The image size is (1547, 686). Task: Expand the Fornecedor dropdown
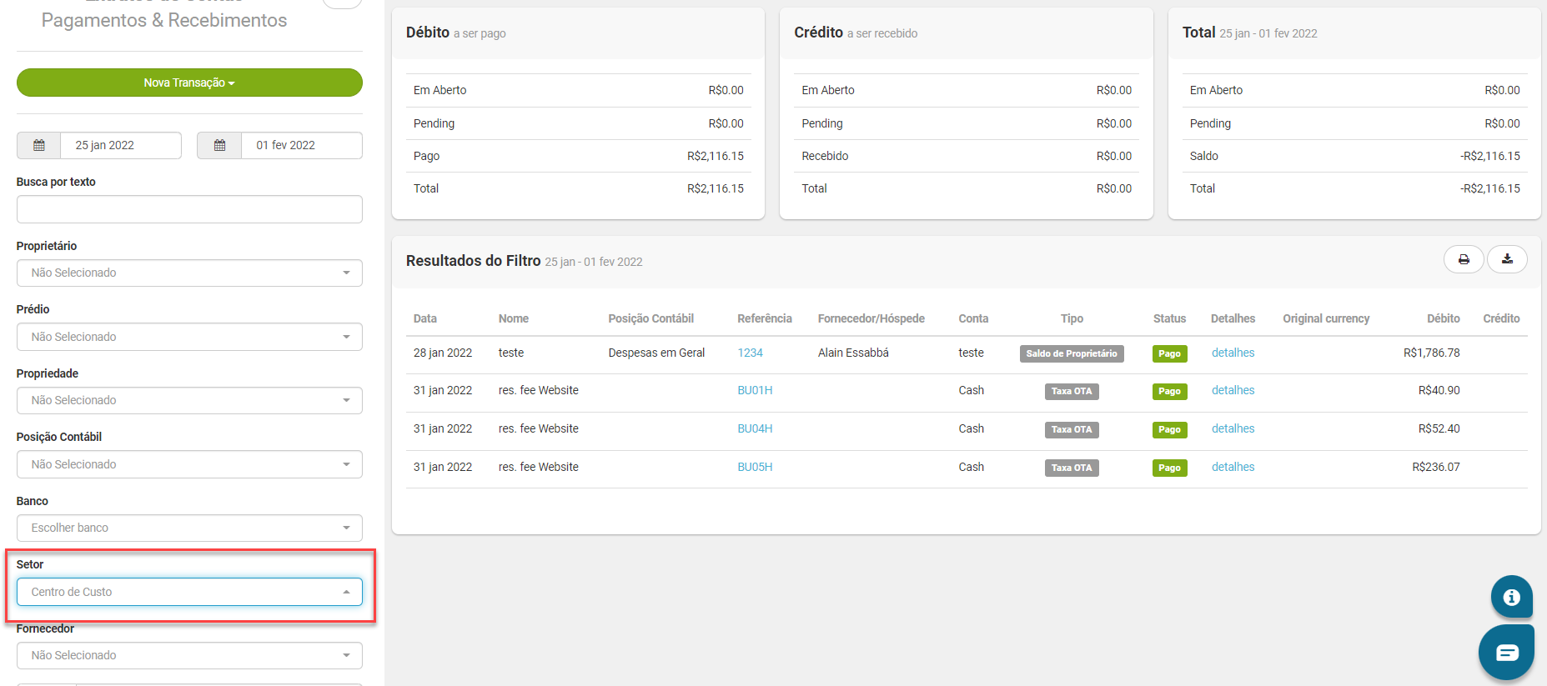189,655
